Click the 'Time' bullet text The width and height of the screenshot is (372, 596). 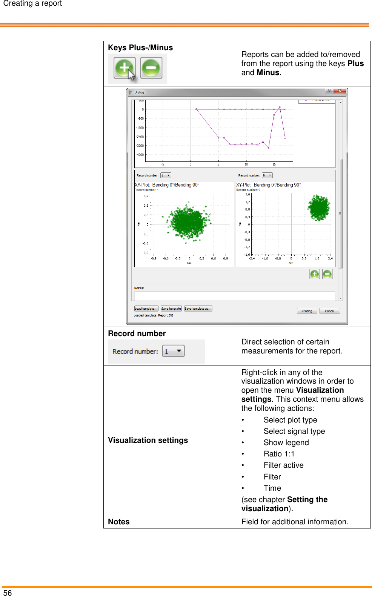272,488
